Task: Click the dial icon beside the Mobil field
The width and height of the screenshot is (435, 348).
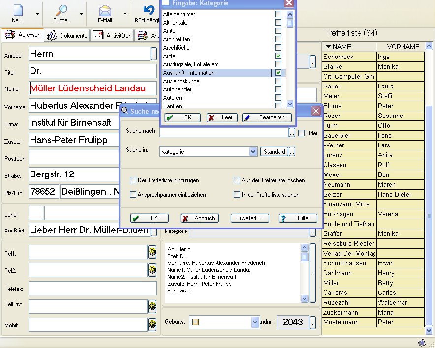Action: click(x=153, y=324)
